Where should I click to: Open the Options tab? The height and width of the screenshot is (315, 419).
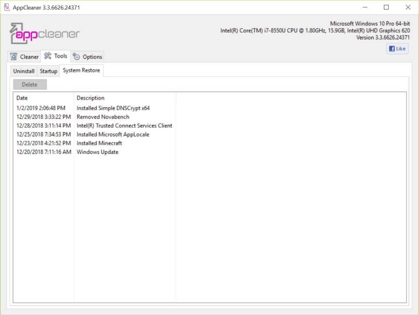[88, 57]
